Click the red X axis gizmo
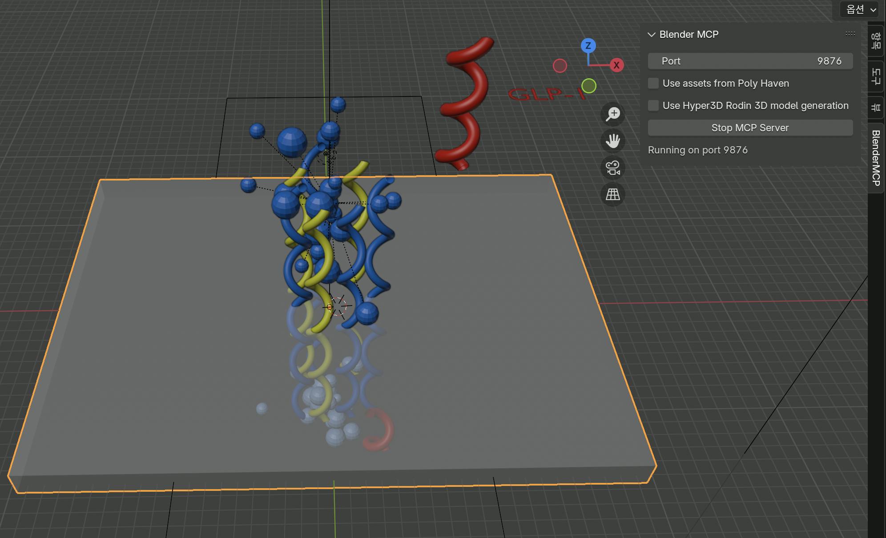This screenshot has height=538, width=886. [x=616, y=65]
